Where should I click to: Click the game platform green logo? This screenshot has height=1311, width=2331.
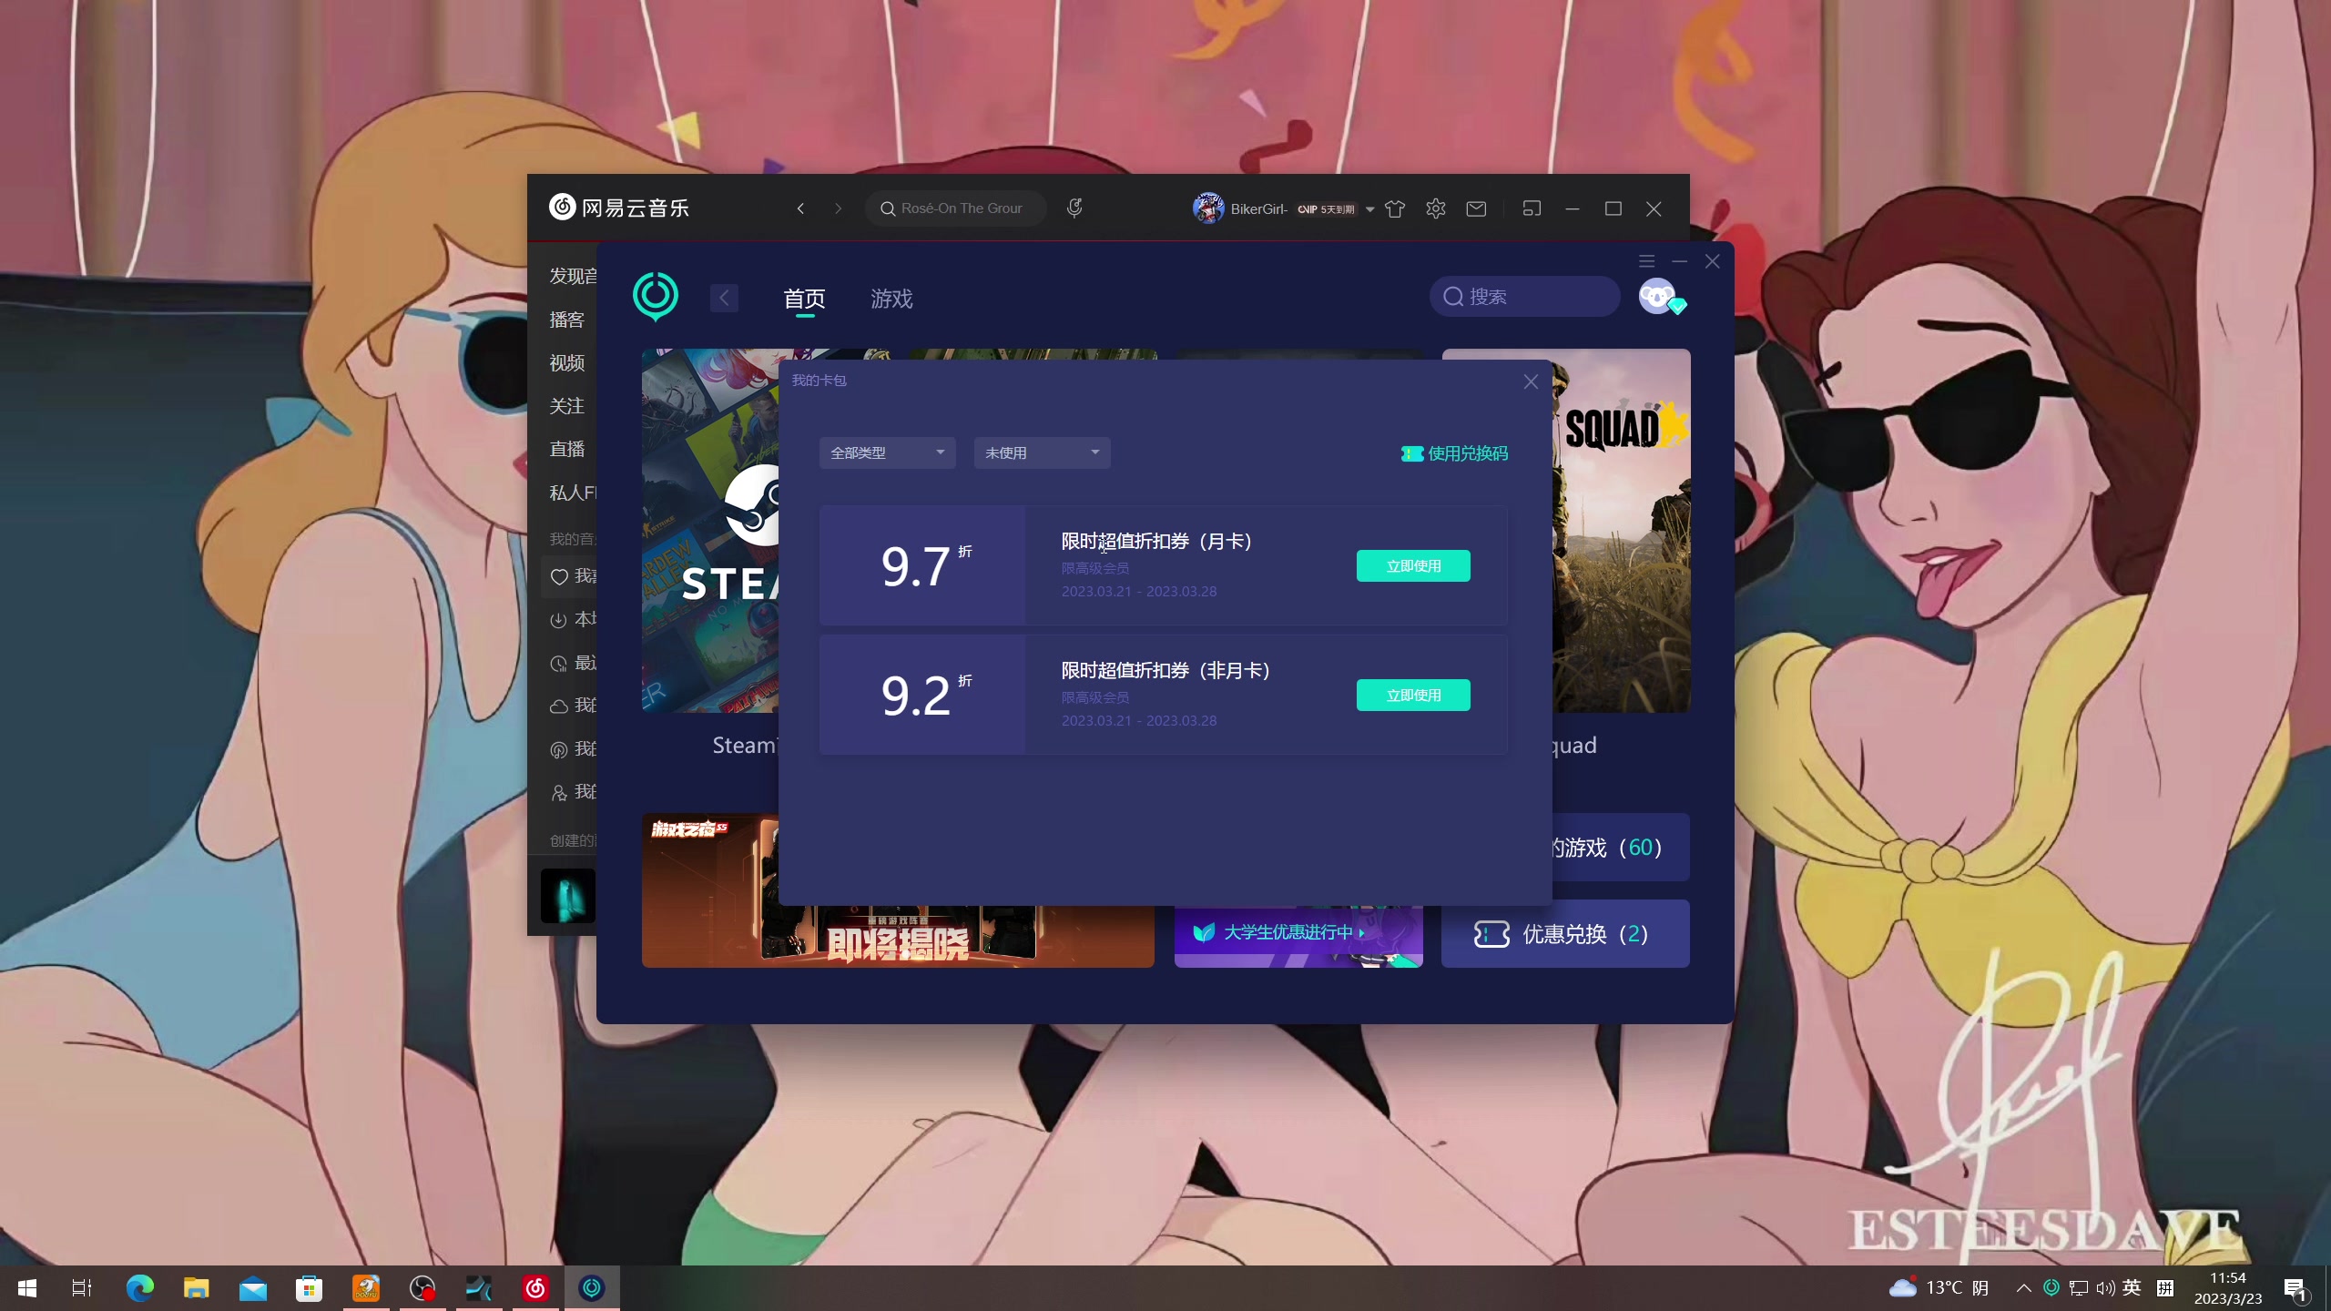point(656,297)
